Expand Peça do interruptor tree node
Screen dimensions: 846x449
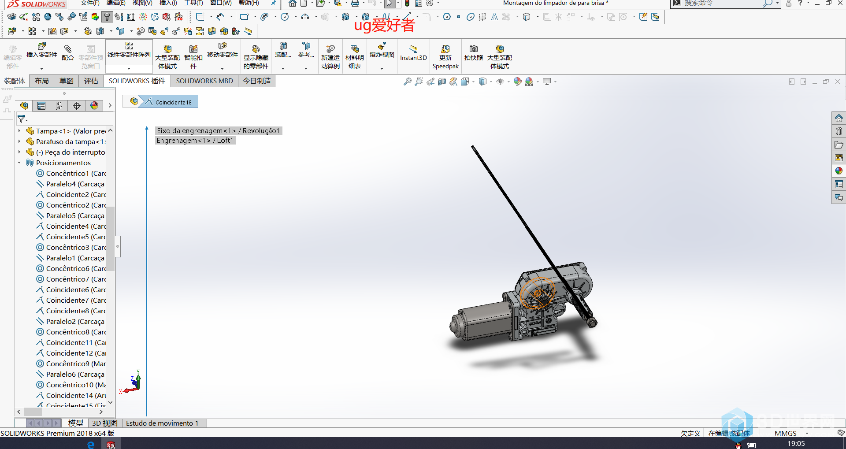tap(19, 152)
